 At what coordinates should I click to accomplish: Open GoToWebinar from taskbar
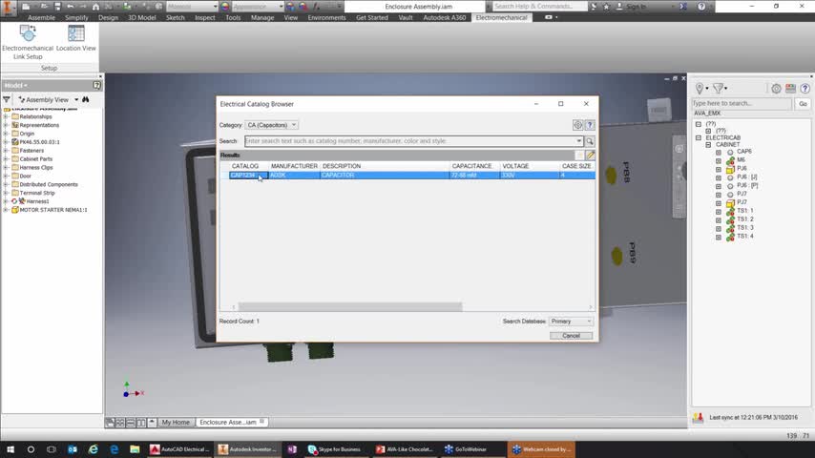(x=467, y=449)
